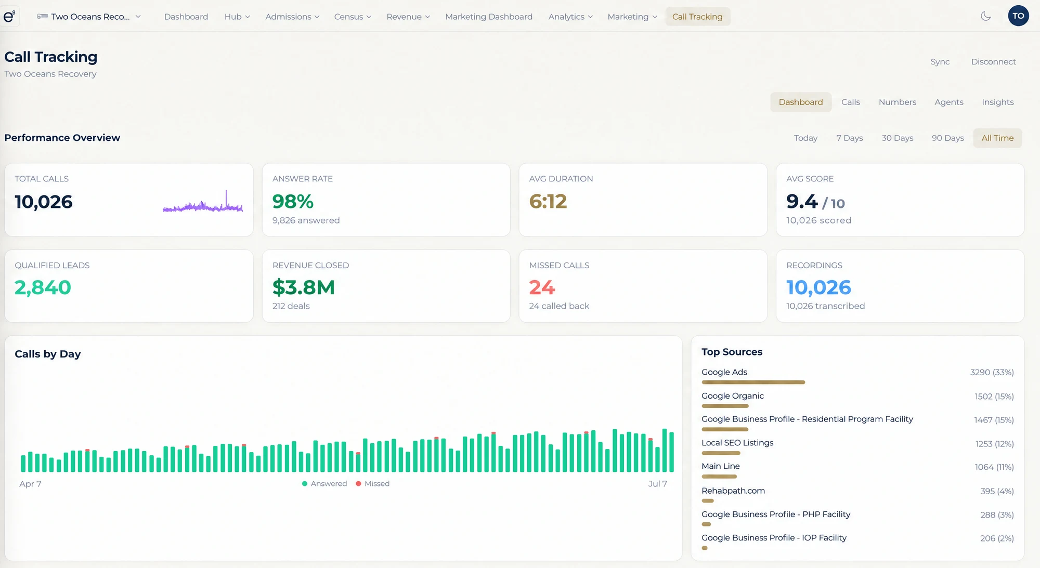This screenshot has width=1040, height=568.
Task: Click the 3290 (33%) count
Action: [x=992, y=373]
